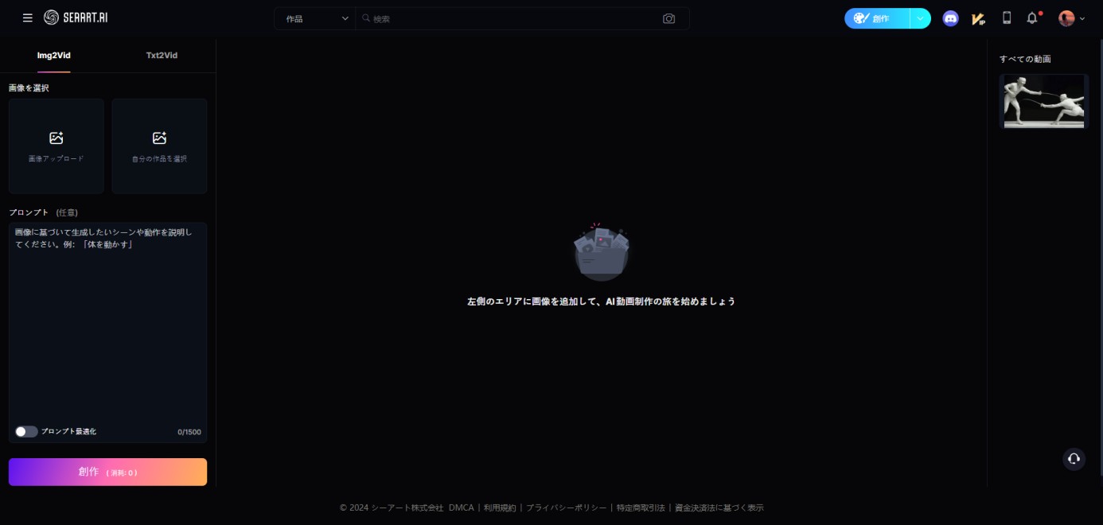Click the SeaArt.AI logo
1103x525 pixels.
(x=74, y=17)
